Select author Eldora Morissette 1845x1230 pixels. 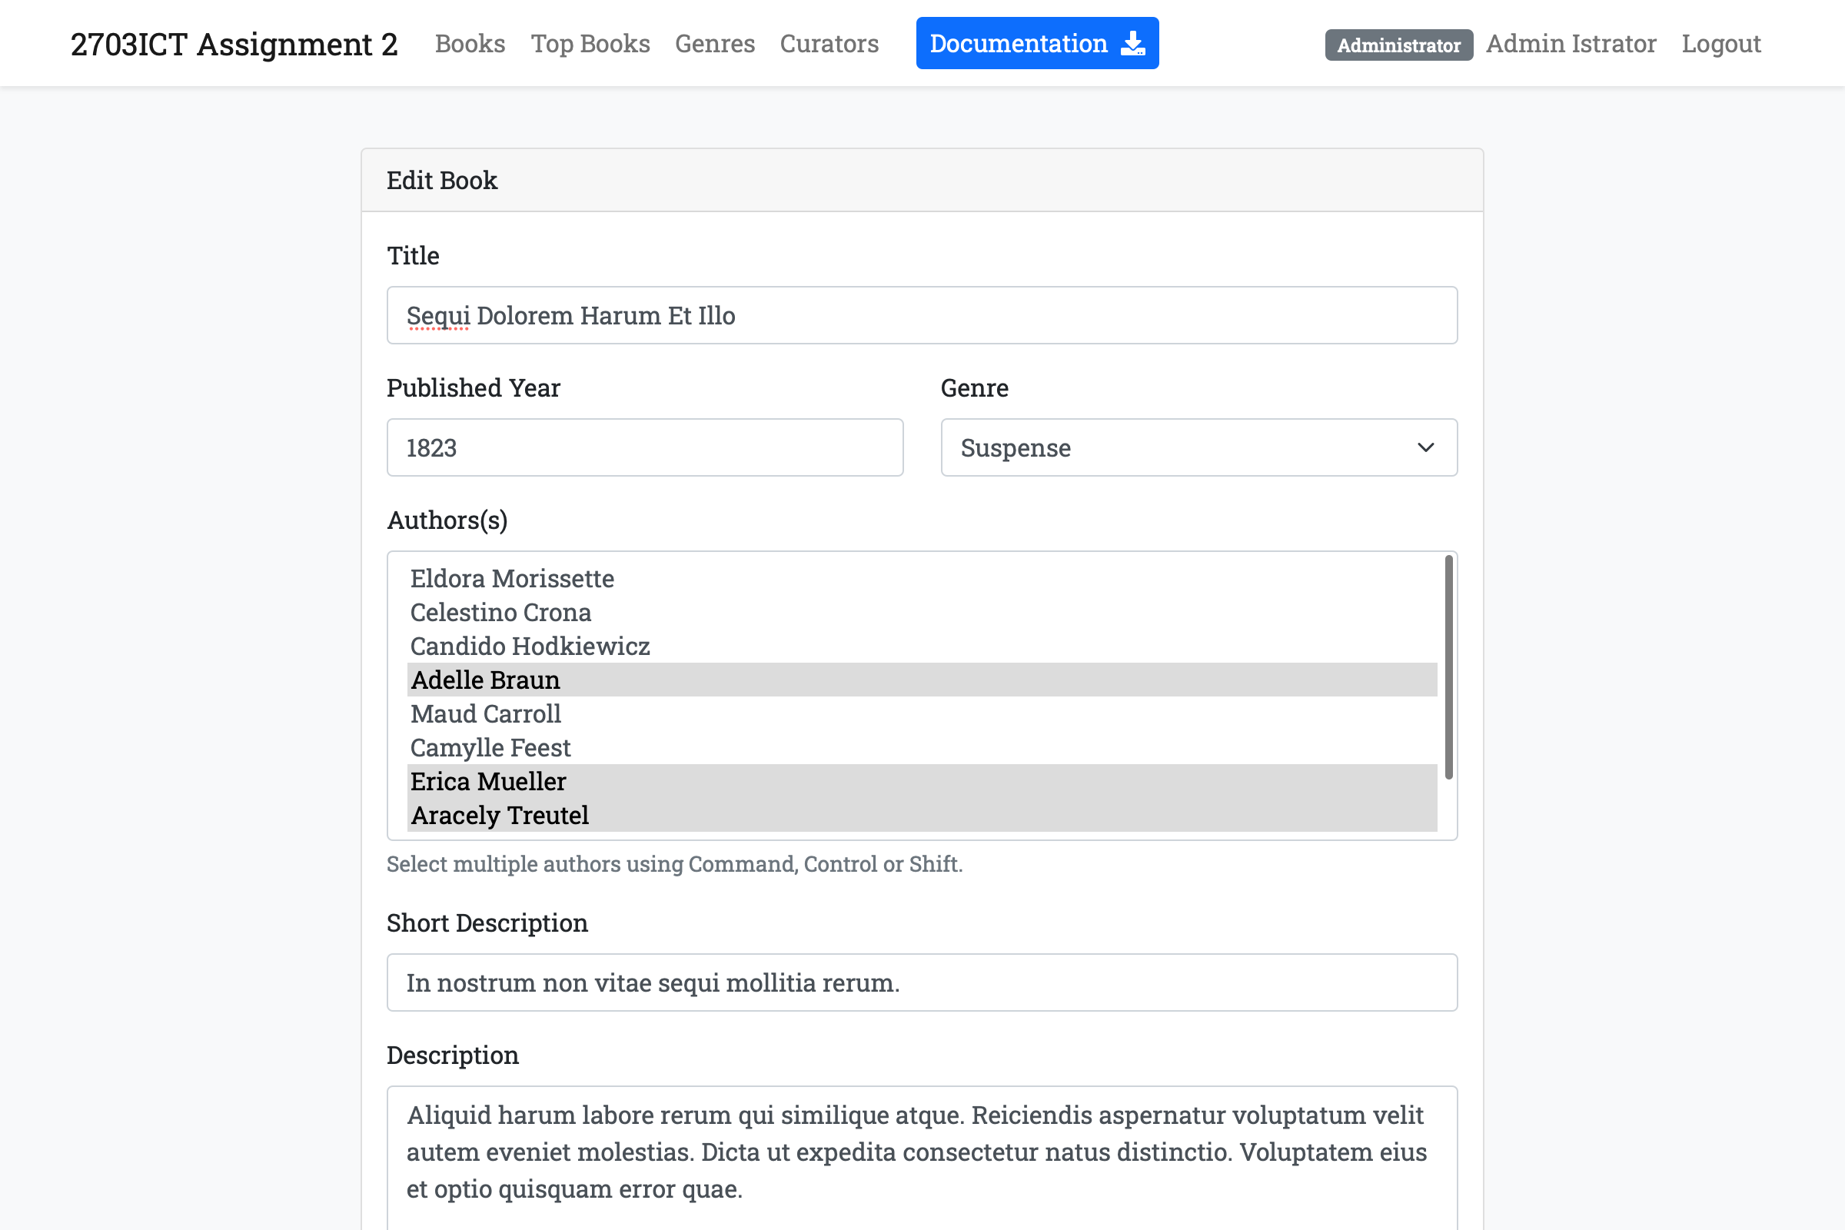922,579
